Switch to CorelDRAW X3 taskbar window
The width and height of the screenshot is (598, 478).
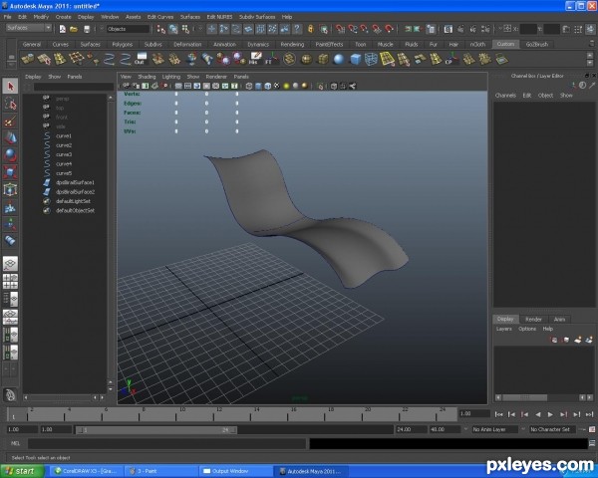86,471
